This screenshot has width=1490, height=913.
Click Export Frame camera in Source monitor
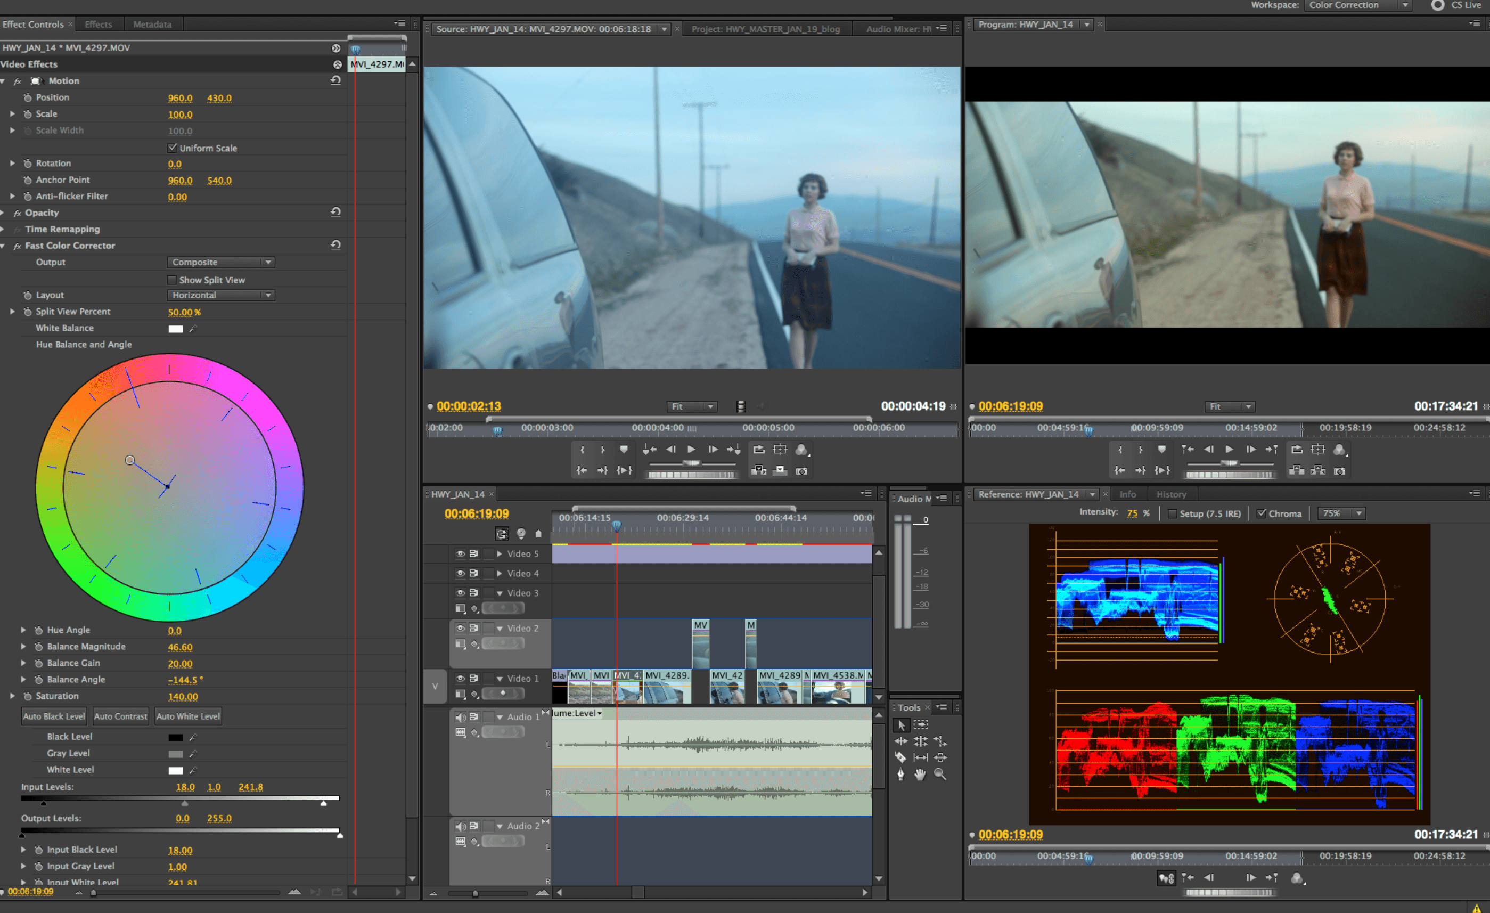click(802, 471)
